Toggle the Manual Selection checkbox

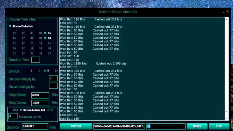point(10,26)
